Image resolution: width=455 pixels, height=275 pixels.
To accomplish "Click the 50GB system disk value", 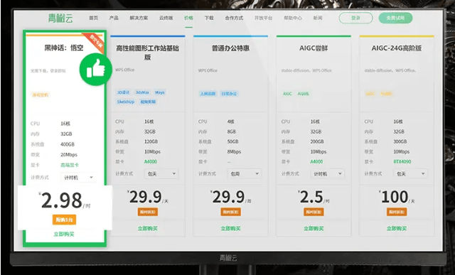I will (x=232, y=141).
